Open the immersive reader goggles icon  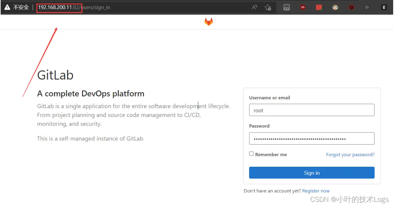click(286, 7)
